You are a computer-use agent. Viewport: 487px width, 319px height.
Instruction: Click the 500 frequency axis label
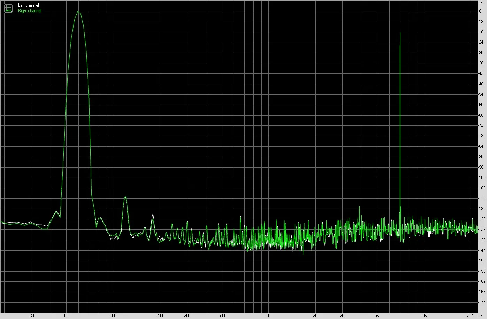(222, 316)
